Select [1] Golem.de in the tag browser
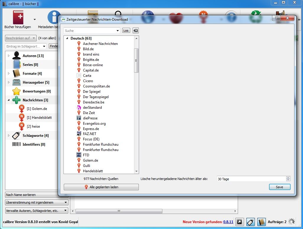The height and width of the screenshot is (229, 303). [37, 109]
